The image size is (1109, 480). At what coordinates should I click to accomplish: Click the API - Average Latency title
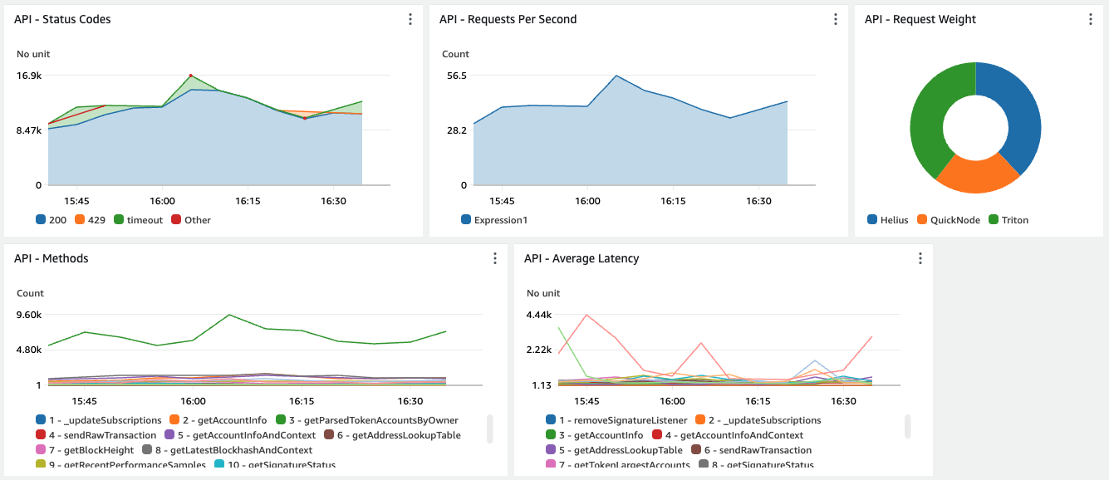click(x=581, y=258)
